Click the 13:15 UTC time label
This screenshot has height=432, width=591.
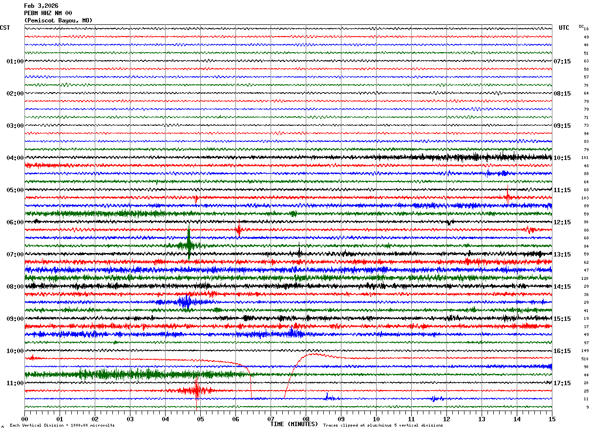562,255
